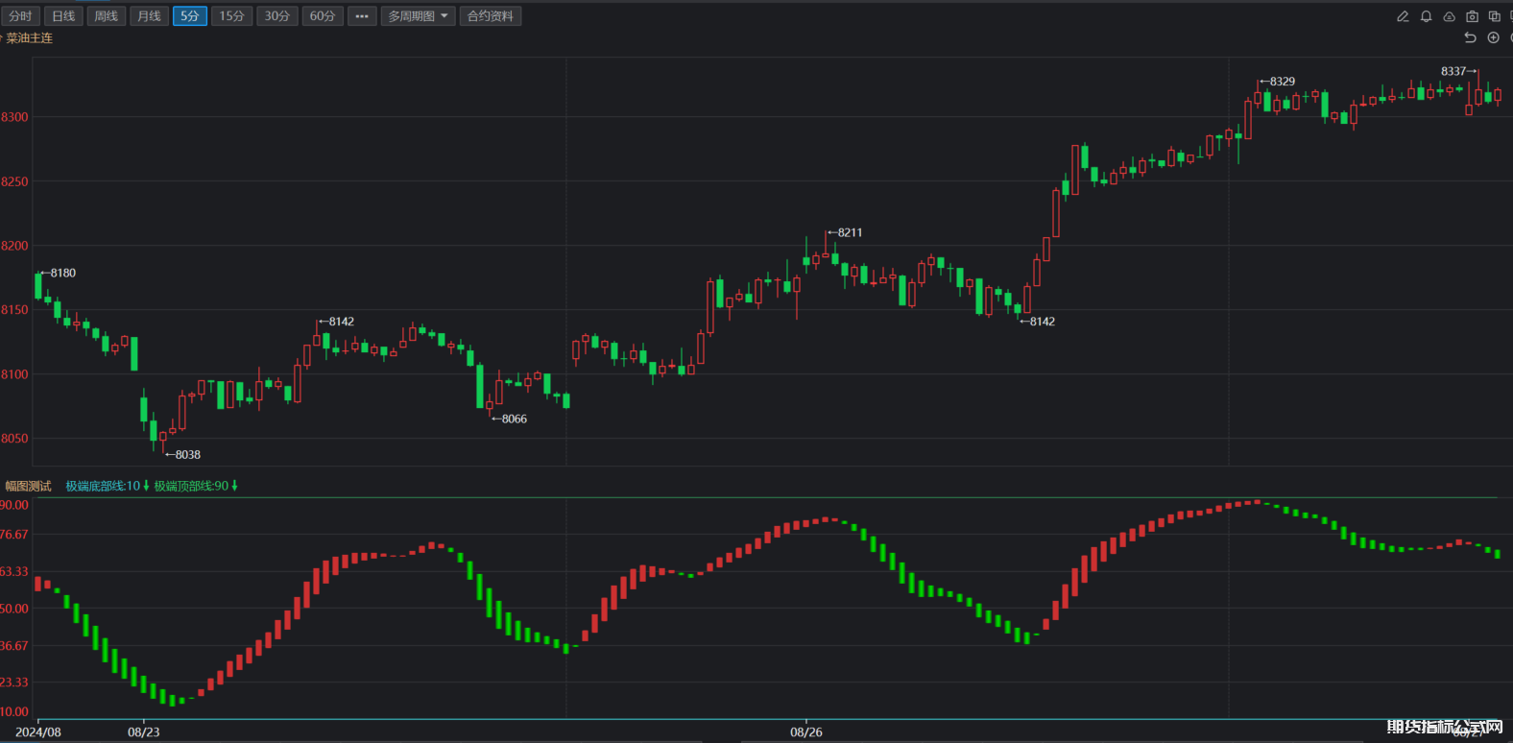Select the 30分 period tab
The image size is (1513, 743).
(x=277, y=16)
